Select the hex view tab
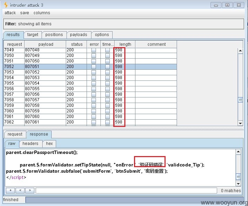Image resolution: width=248 pixels, height=206 pixels. [x=49, y=144]
